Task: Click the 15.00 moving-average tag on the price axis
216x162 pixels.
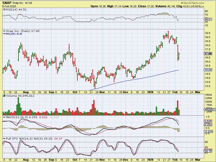Action: tap(208, 70)
